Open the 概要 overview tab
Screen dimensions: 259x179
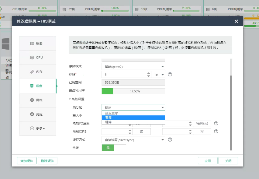(x=37, y=43)
